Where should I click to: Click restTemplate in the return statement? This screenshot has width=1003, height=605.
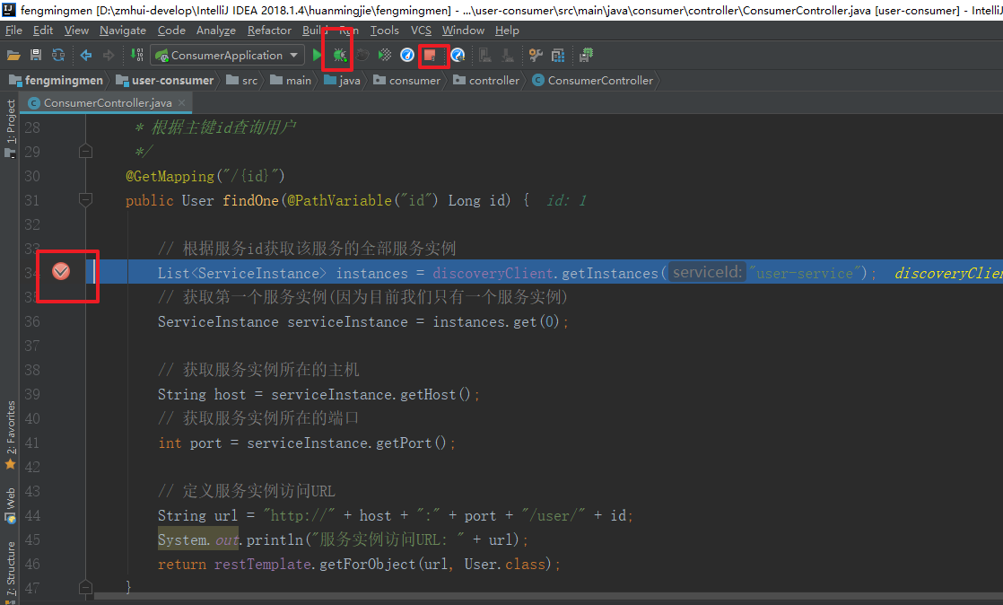point(262,564)
